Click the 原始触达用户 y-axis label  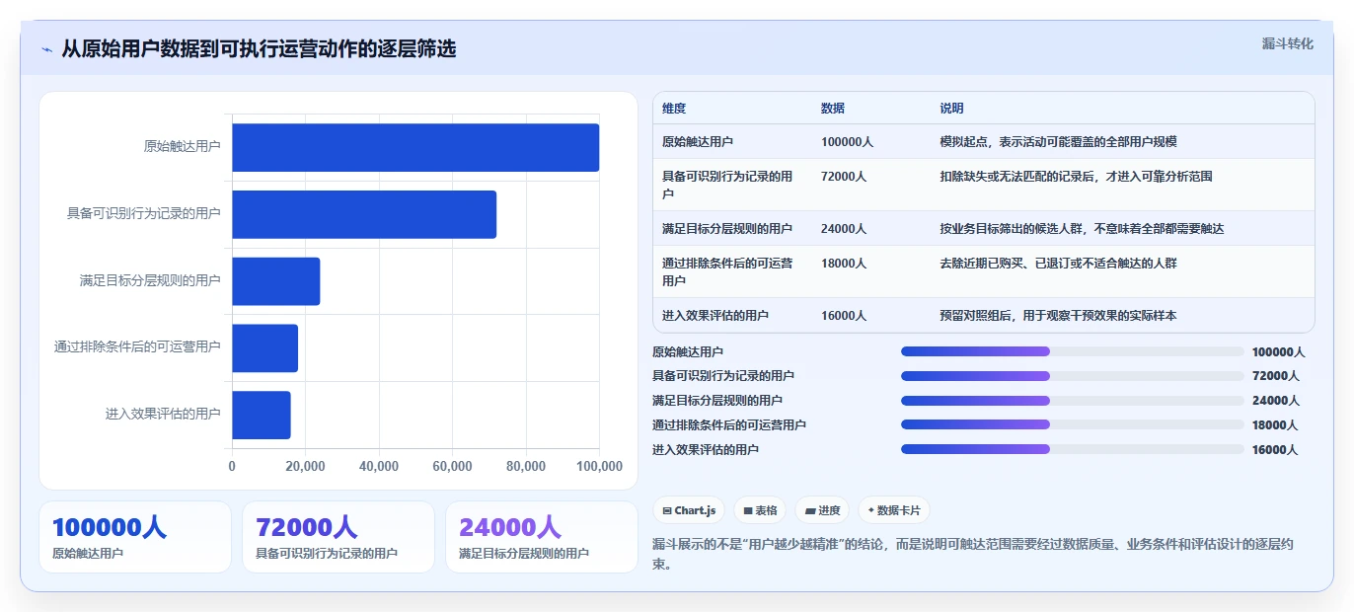click(182, 147)
